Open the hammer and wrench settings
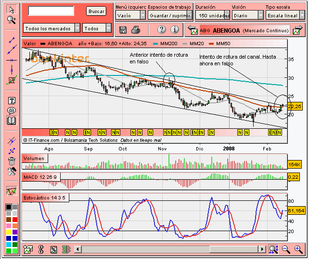This screenshot has width=309, height=259. click(x=12, y=171)
